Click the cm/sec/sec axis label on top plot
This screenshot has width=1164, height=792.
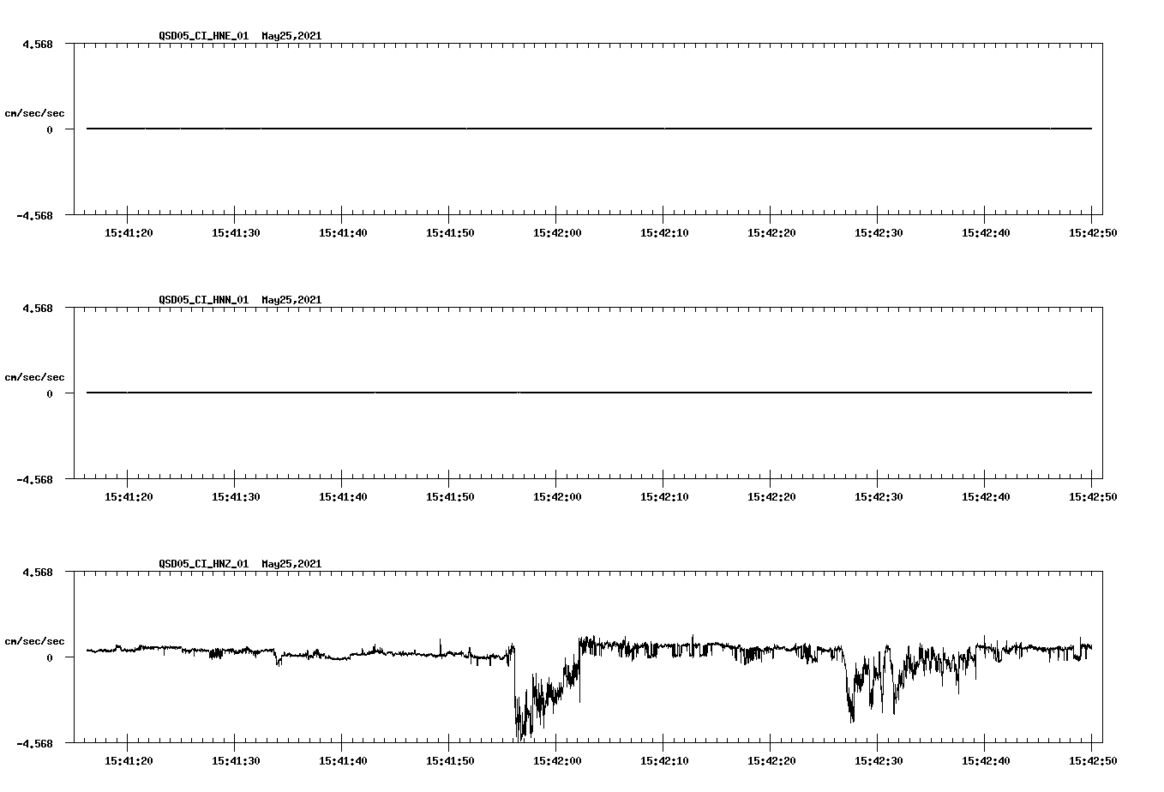click(x=36, y=111)
